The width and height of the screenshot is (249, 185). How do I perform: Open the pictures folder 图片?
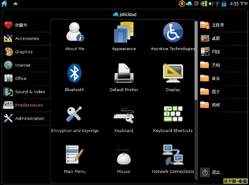pyautogui.click(x=223, y=91)
